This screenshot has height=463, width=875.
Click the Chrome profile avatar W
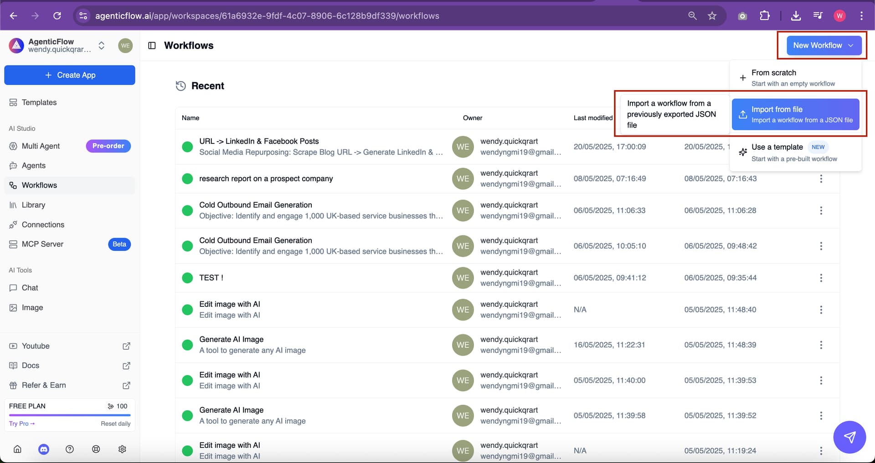tap(839, 16)
